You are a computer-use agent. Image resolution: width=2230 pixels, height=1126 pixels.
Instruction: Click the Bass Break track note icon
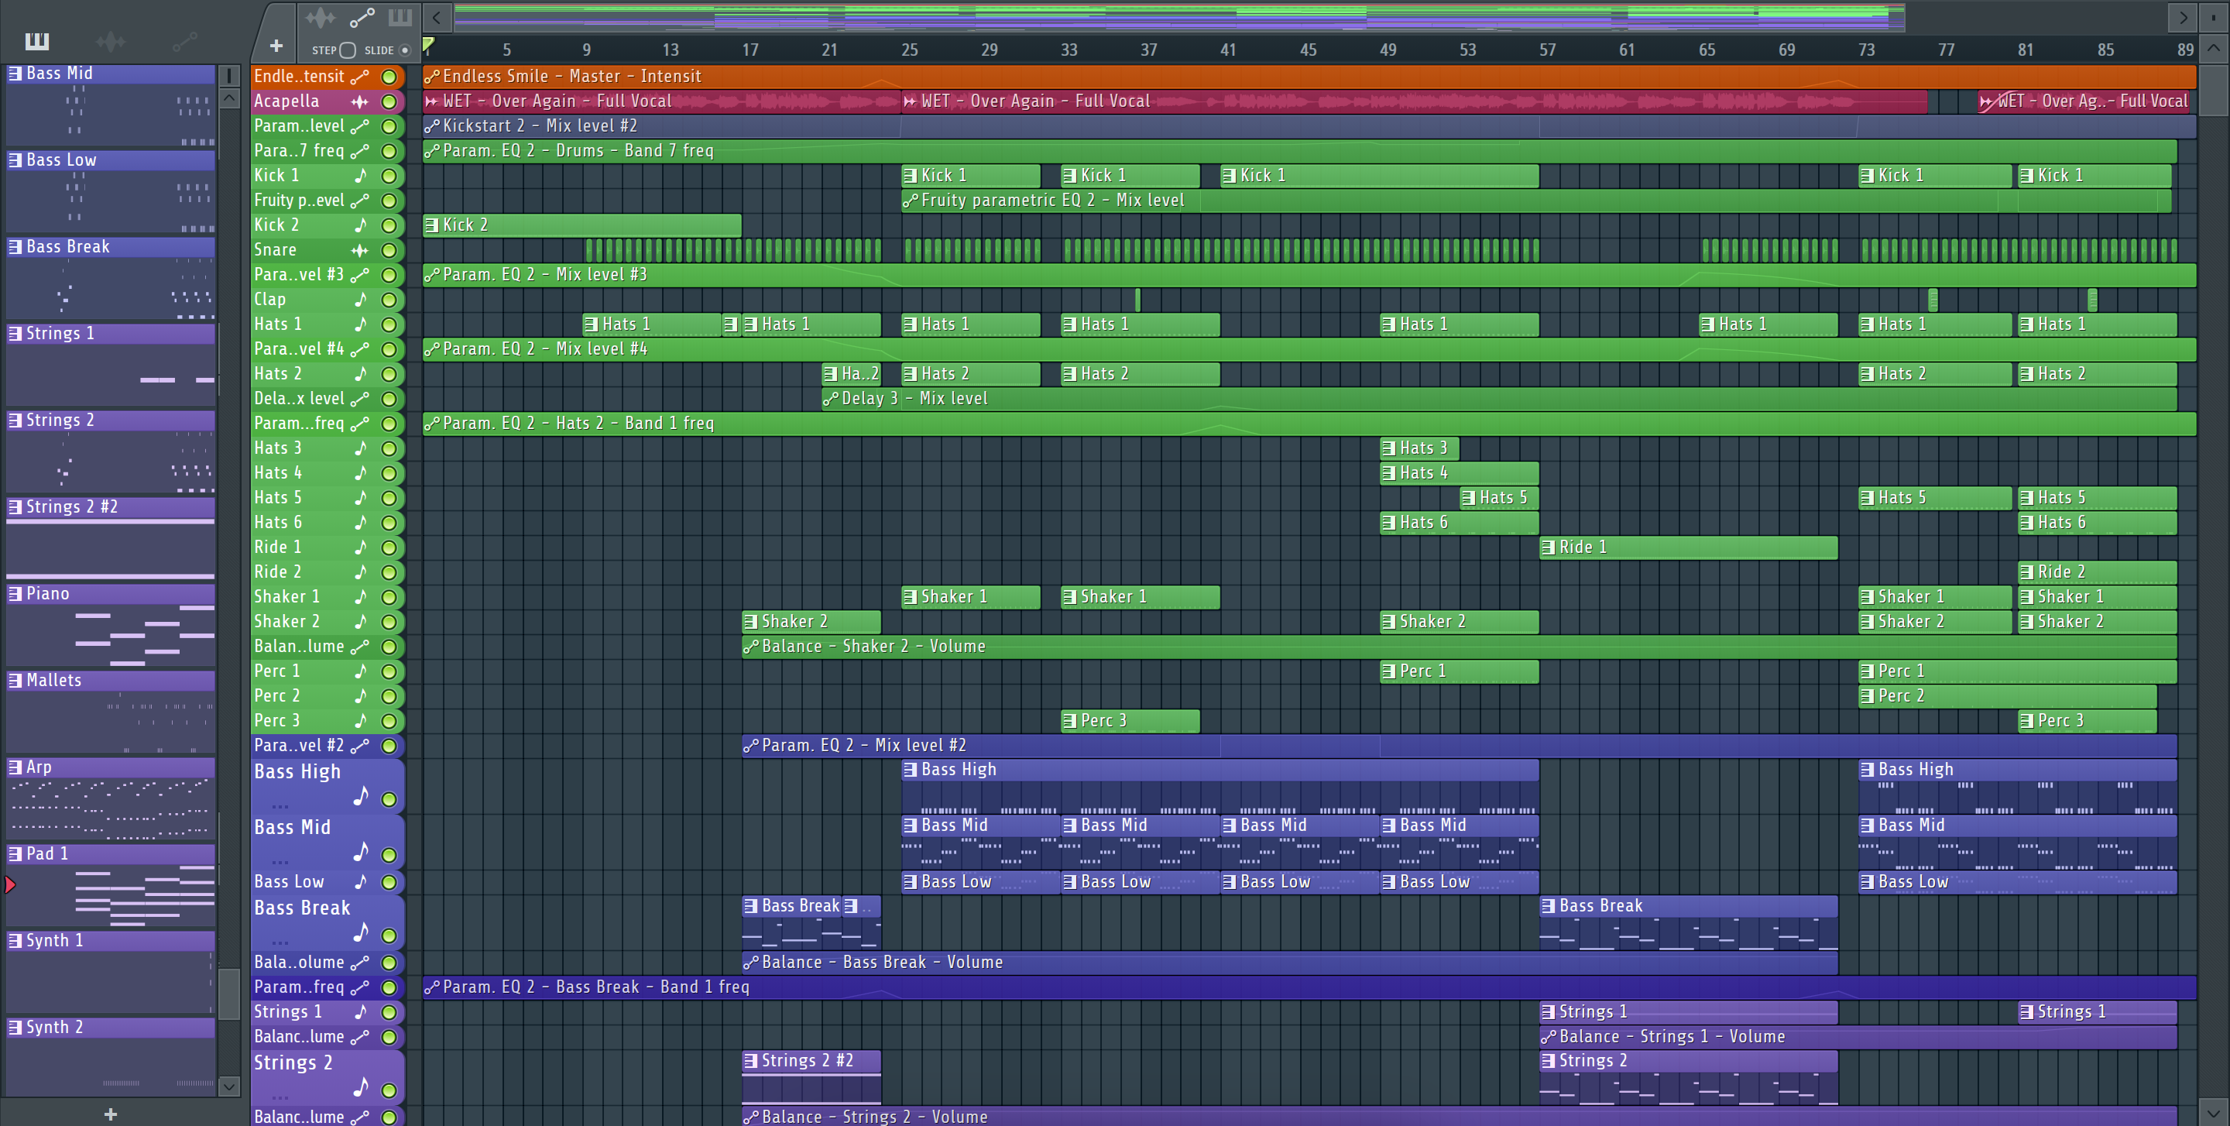[360, 932]
